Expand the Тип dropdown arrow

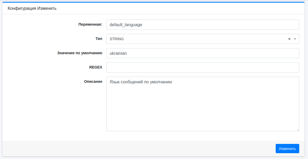[295, 39]
